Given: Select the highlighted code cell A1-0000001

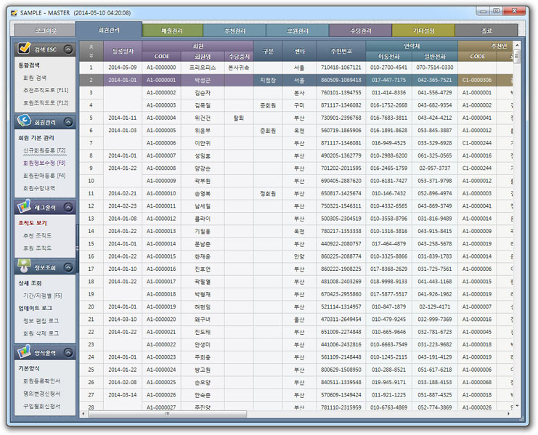Looking at the screenshot, I should [x=161, y=80].
